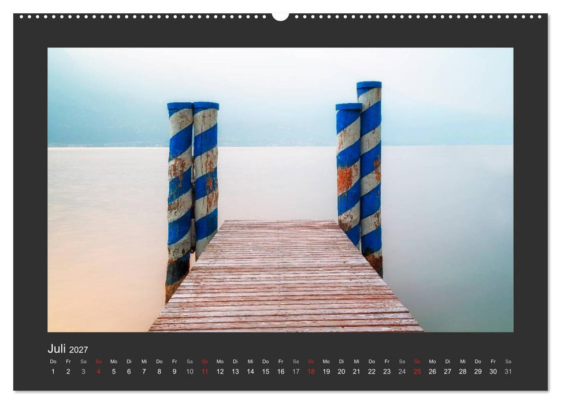Click the 'Fr' label above date 2
Screen dimensions: 561x404
tap(68, 361)
